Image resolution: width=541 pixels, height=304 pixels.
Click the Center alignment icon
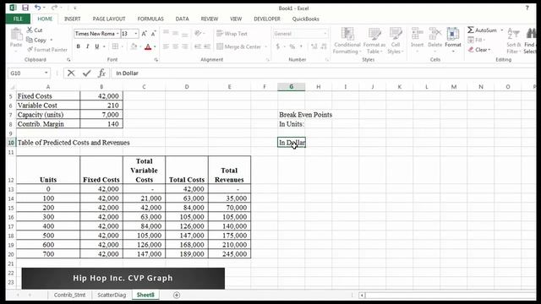click(x=175, y=46)
